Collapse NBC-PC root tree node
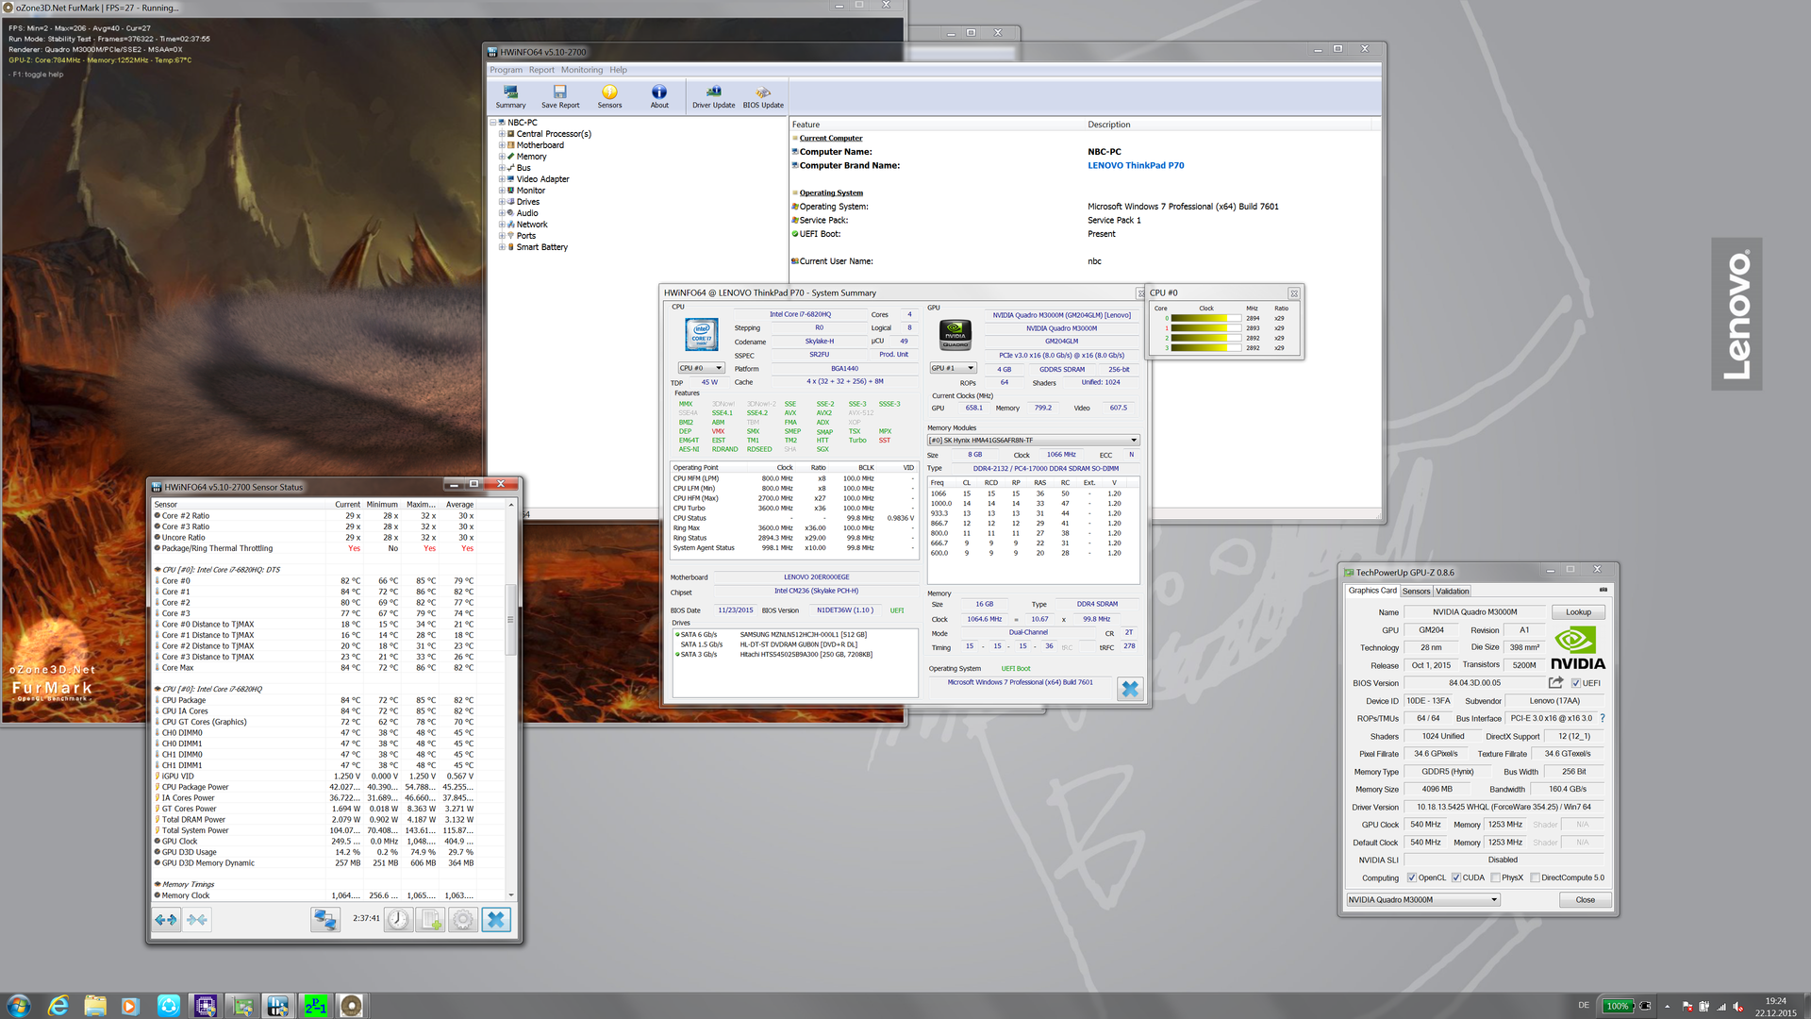 [492, 123]
